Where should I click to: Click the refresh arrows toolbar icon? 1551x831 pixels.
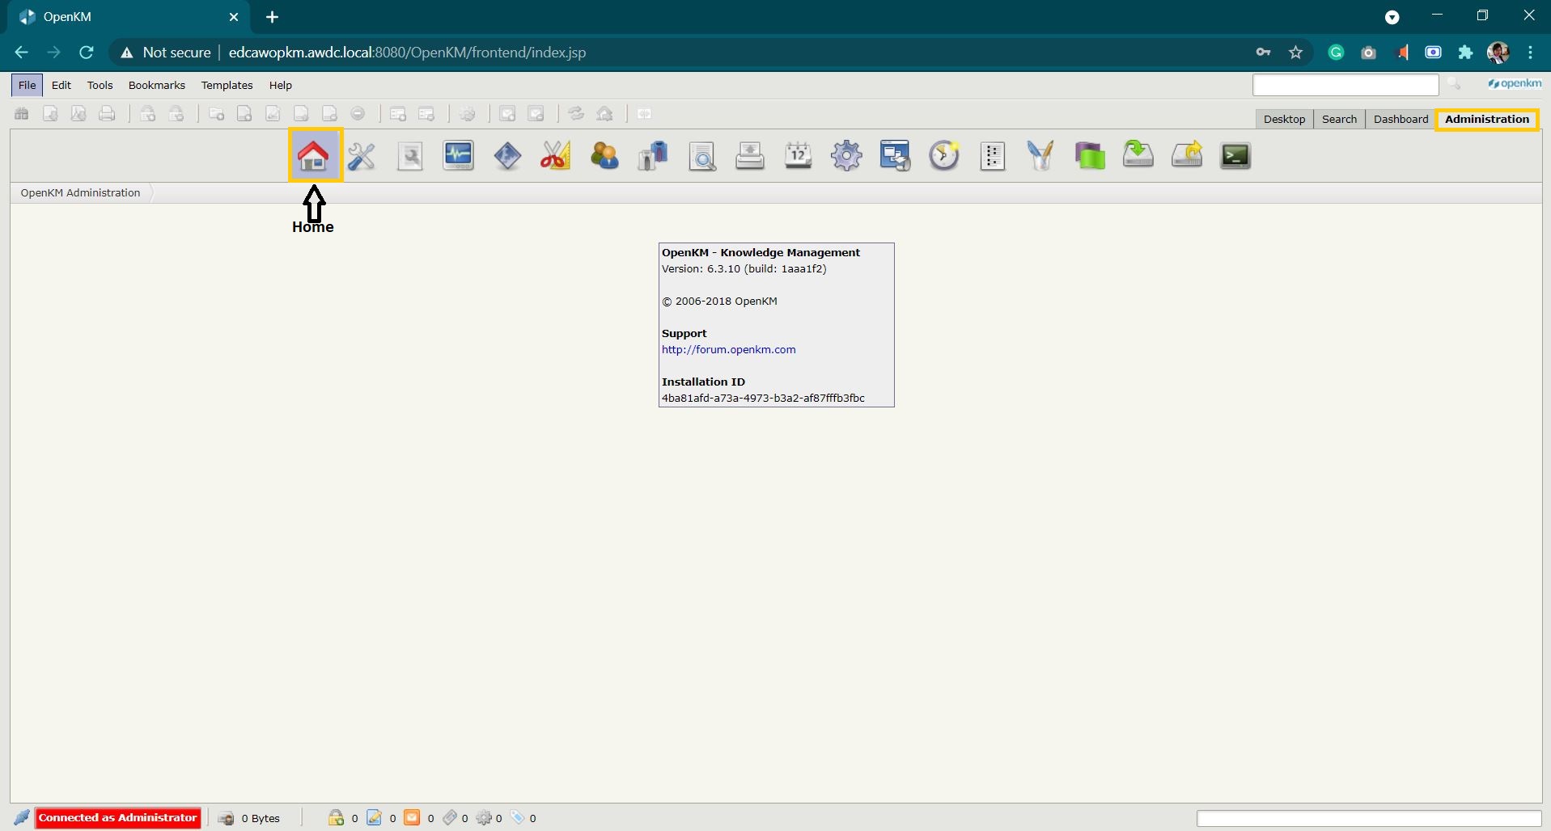click(576, 114)
